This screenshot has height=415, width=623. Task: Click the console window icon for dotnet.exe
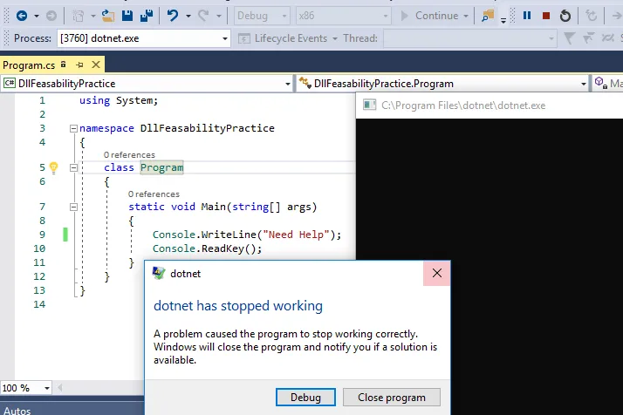tap(369, 105)
